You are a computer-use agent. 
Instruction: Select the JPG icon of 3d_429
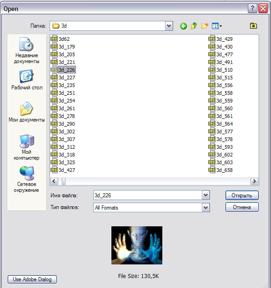[212, 39]
